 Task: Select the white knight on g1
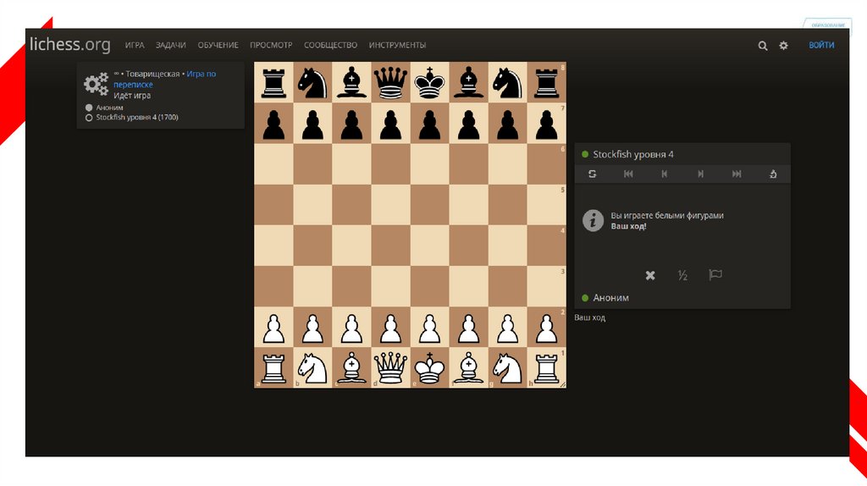click(508, 367)
